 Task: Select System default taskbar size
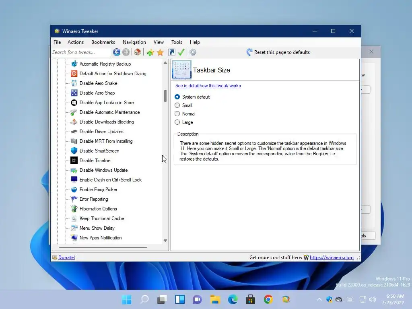pyautogui.click(x=192, y=97)
